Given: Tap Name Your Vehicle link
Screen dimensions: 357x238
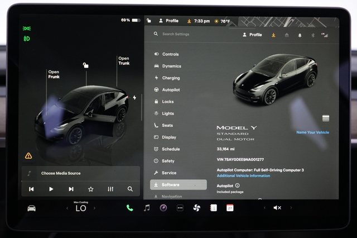Looking at the screenshot, I should [x=312, y=132].
